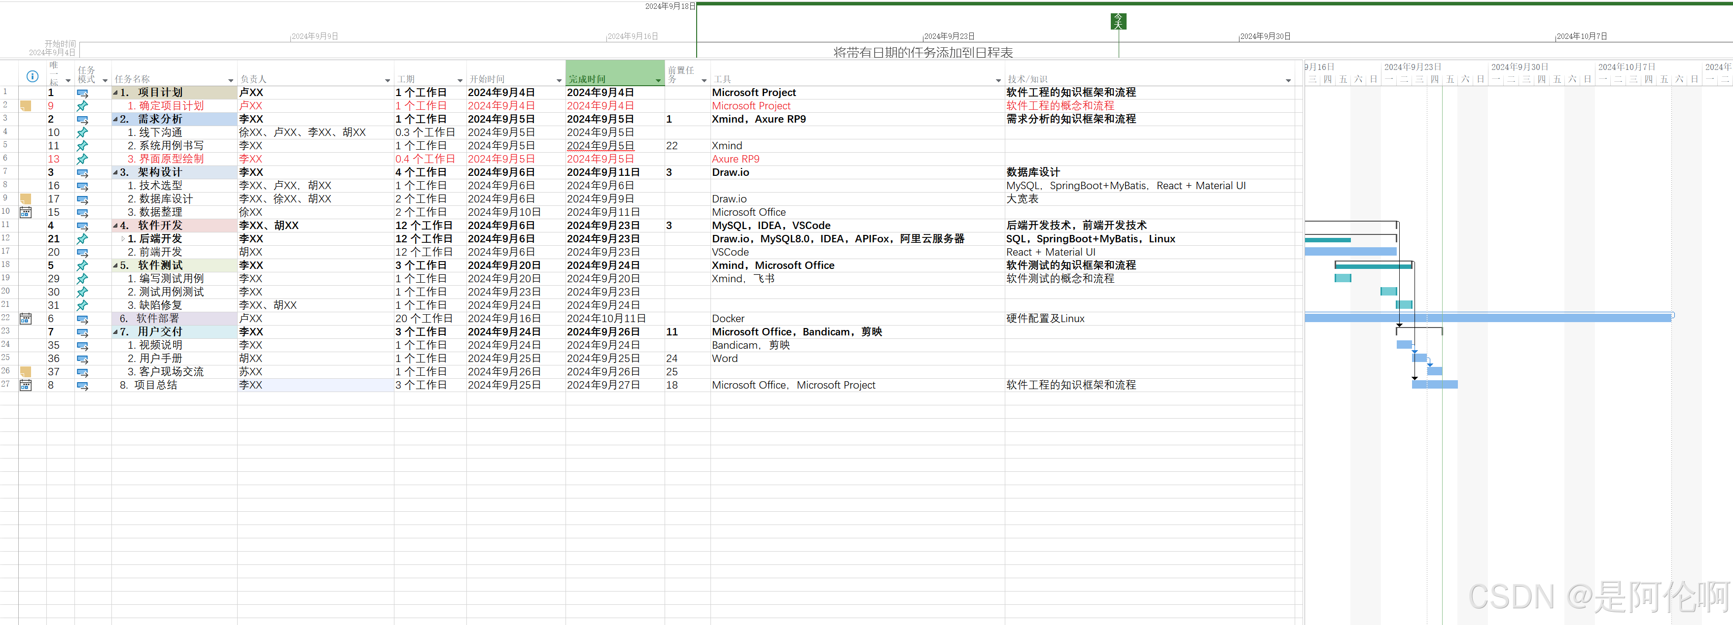
Task: Click the calendar icon on 项目总结 row
Action: pos(26,385)
